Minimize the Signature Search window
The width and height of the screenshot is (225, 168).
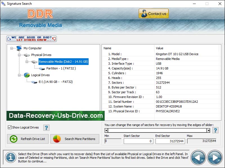194,4
